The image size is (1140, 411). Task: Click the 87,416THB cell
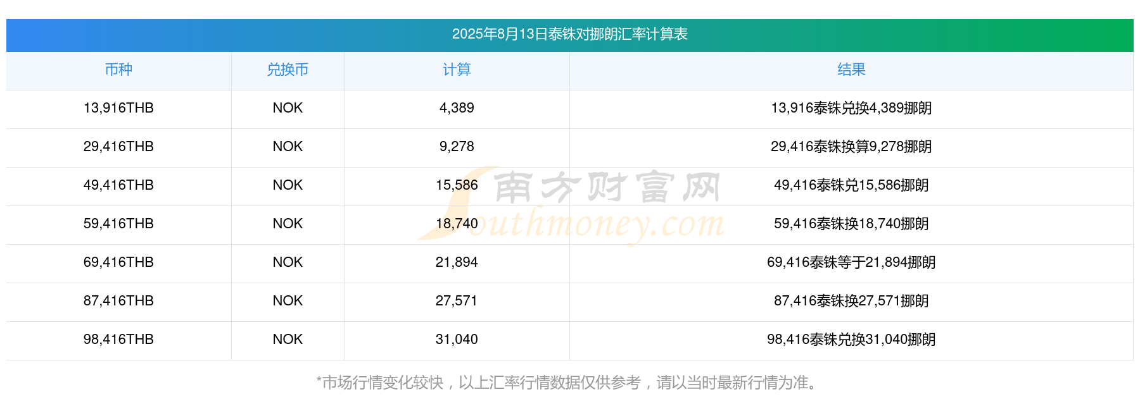[118, 301]
